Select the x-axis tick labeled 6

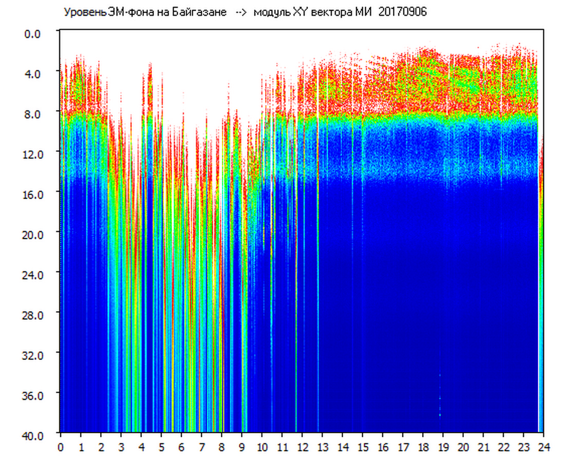click(181, 447)
